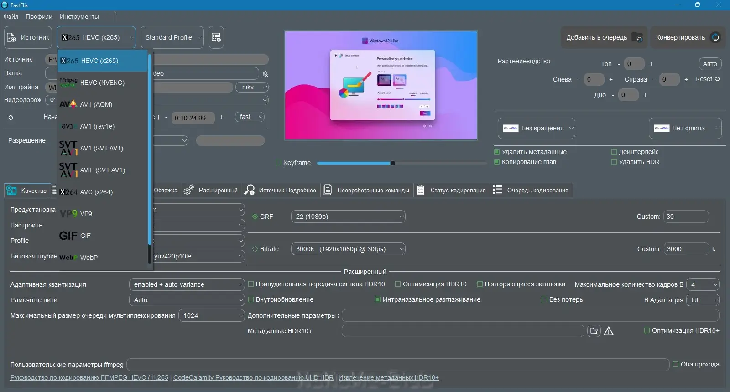The image size is (730, 392).
Task: Click the plus next to end time 0:10:24.99
Action: coord(221,117)
